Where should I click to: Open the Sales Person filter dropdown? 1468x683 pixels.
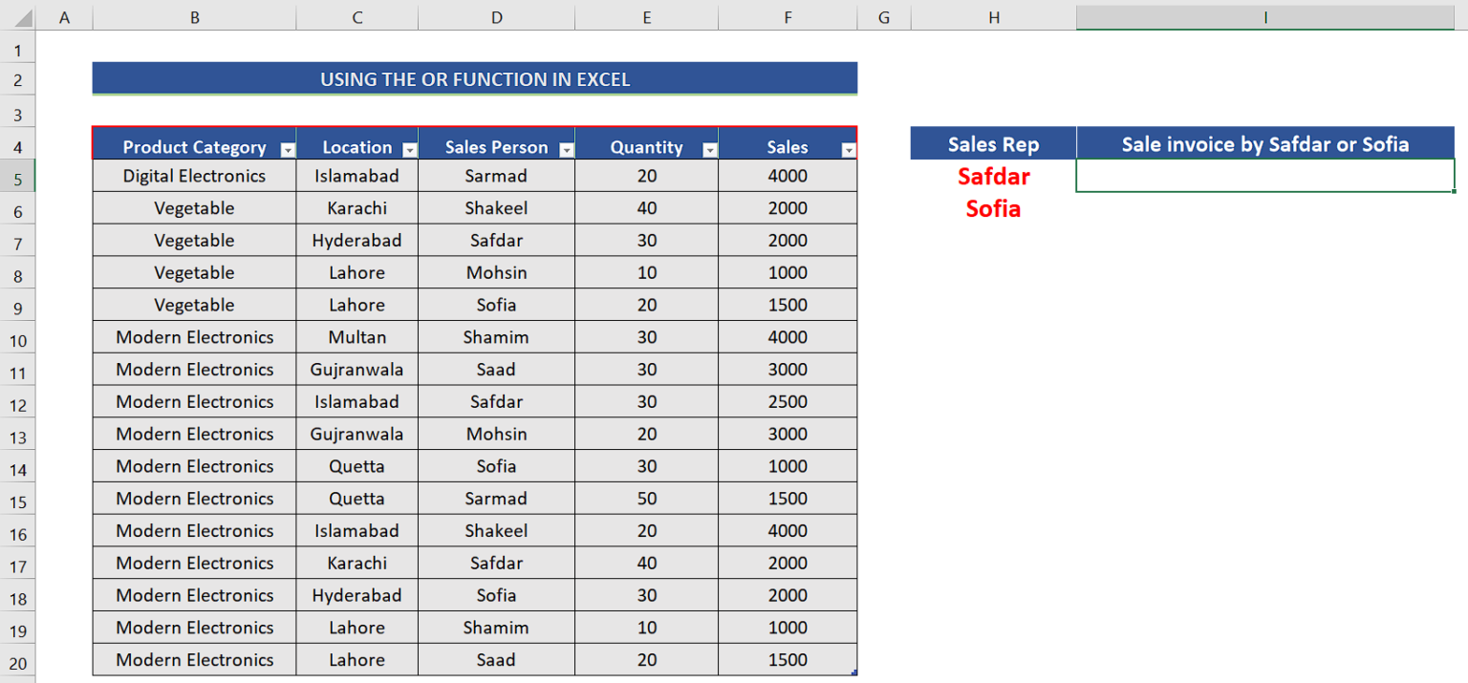tap(565, 149)
